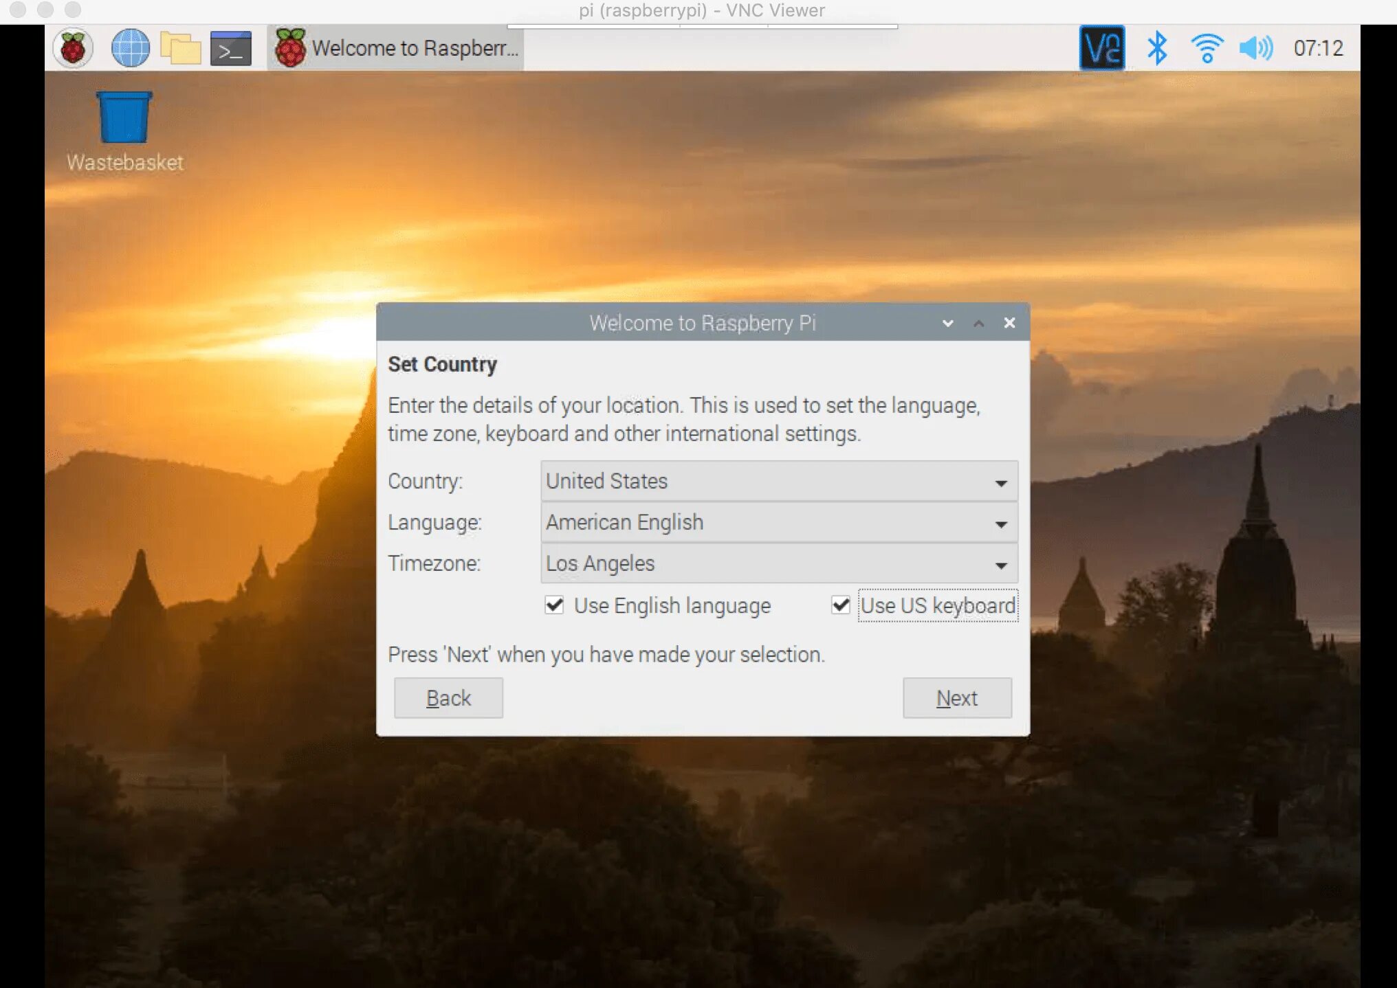Open the Wi-Fi network menu

point(1207,48)
